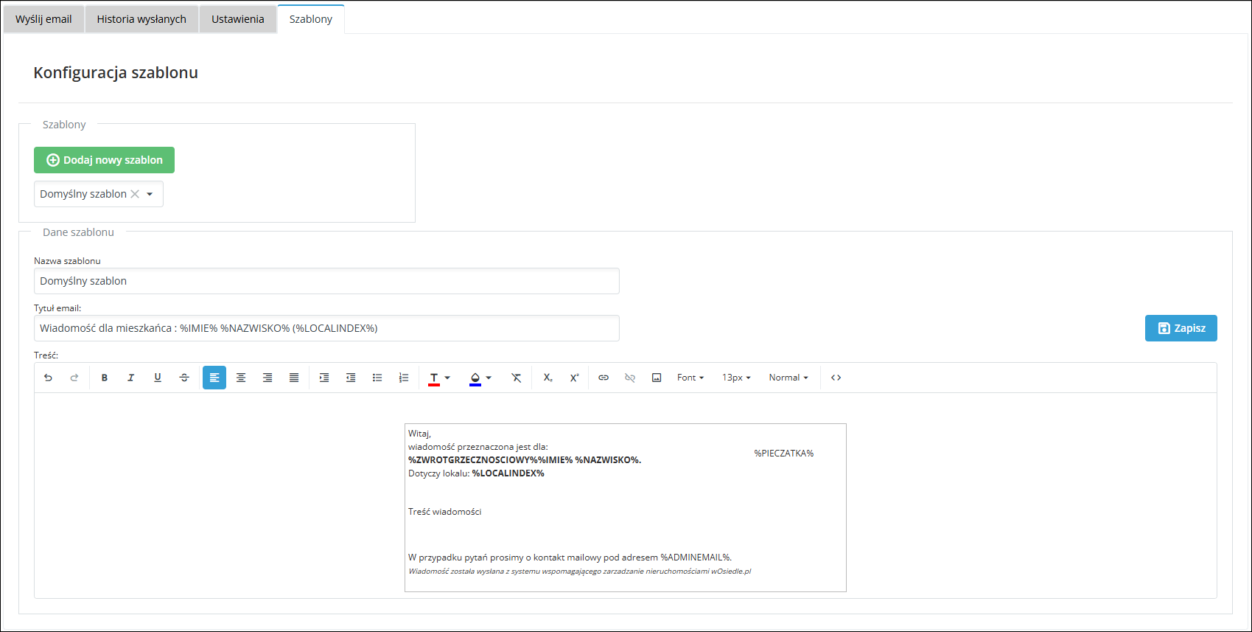Save the template with Zapisz button

[x=1181, y=328]
